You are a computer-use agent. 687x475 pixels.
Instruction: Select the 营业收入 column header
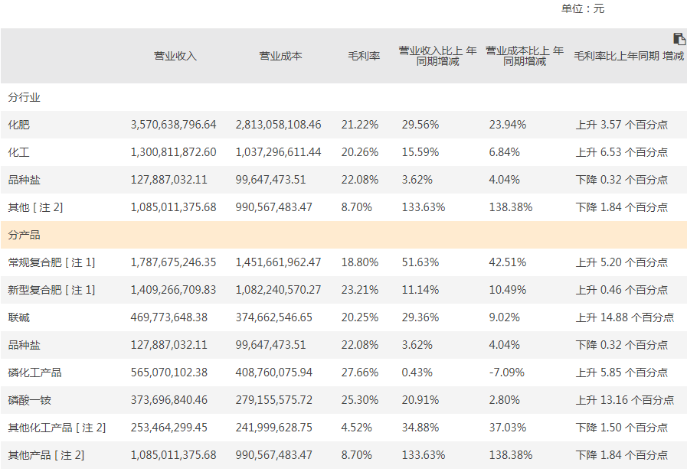click(x=175, y=56)
